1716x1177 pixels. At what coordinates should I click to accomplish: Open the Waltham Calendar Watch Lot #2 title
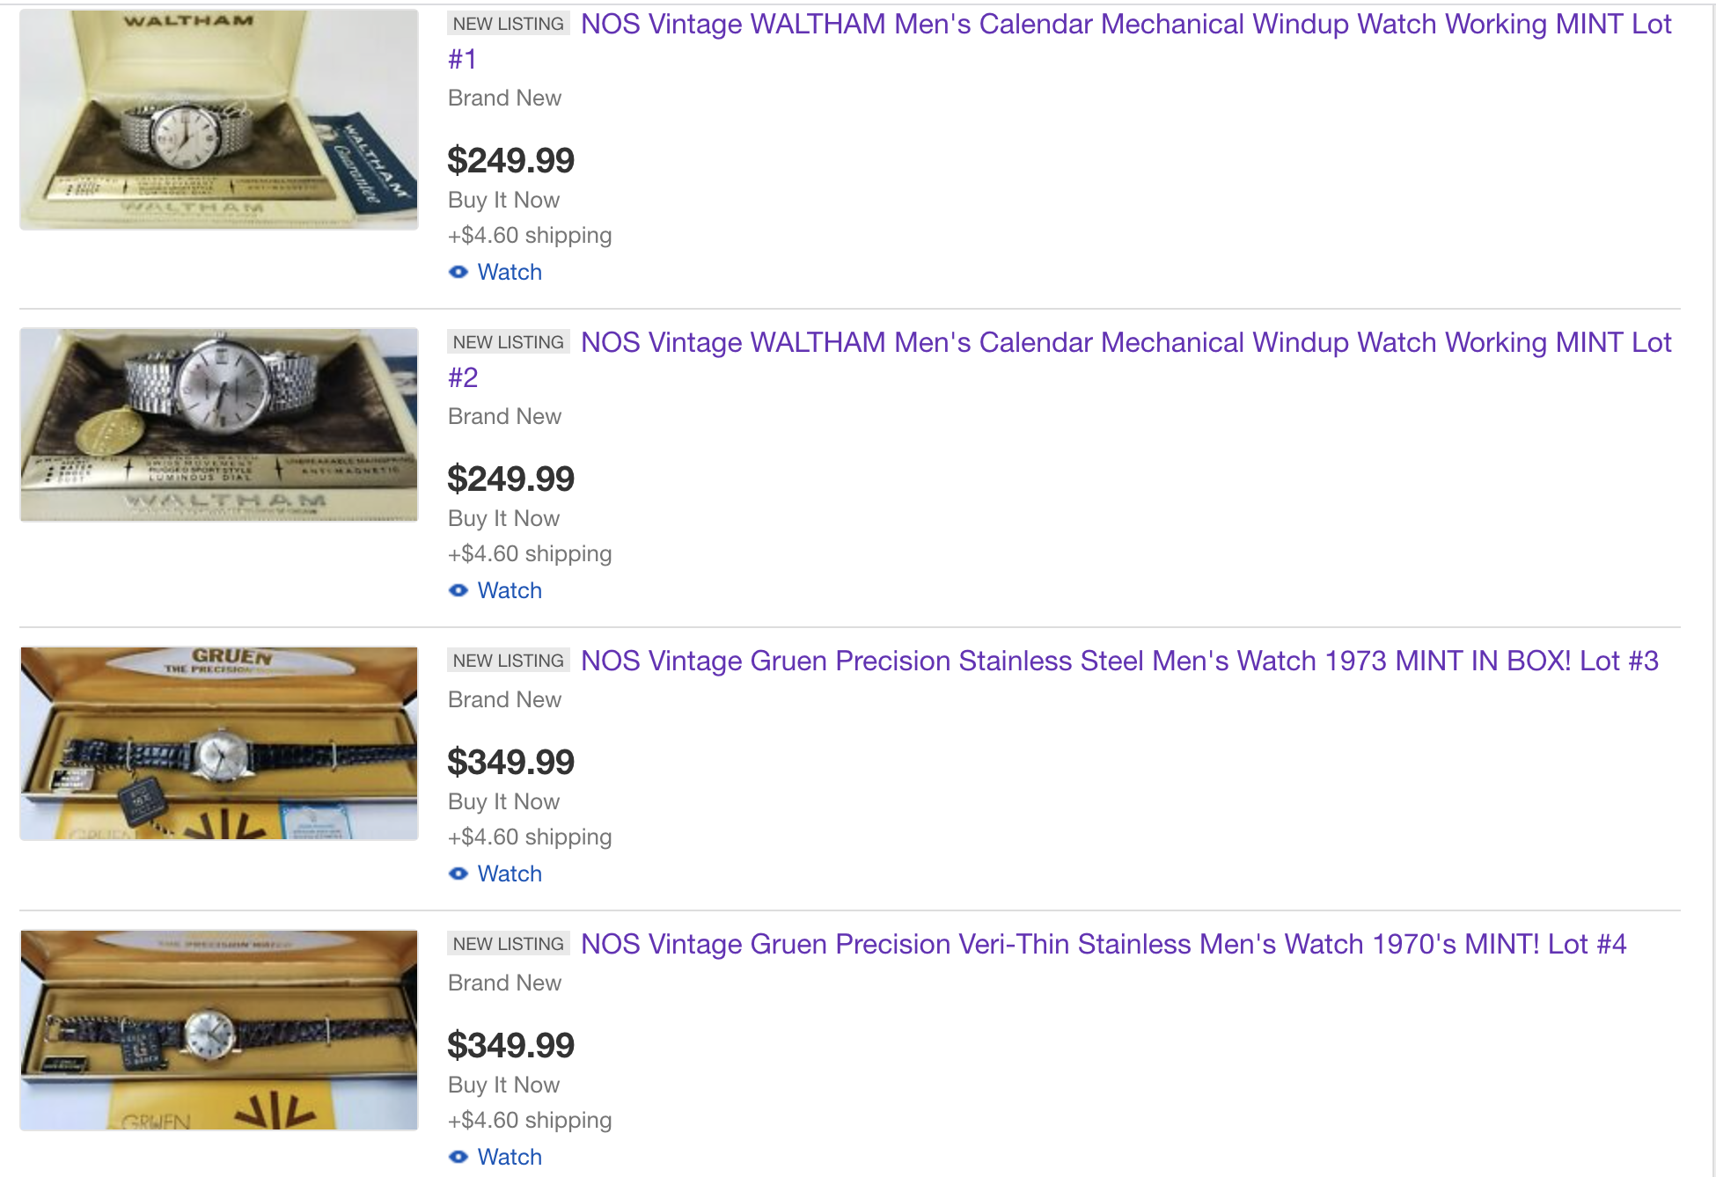click(1060, 360)
